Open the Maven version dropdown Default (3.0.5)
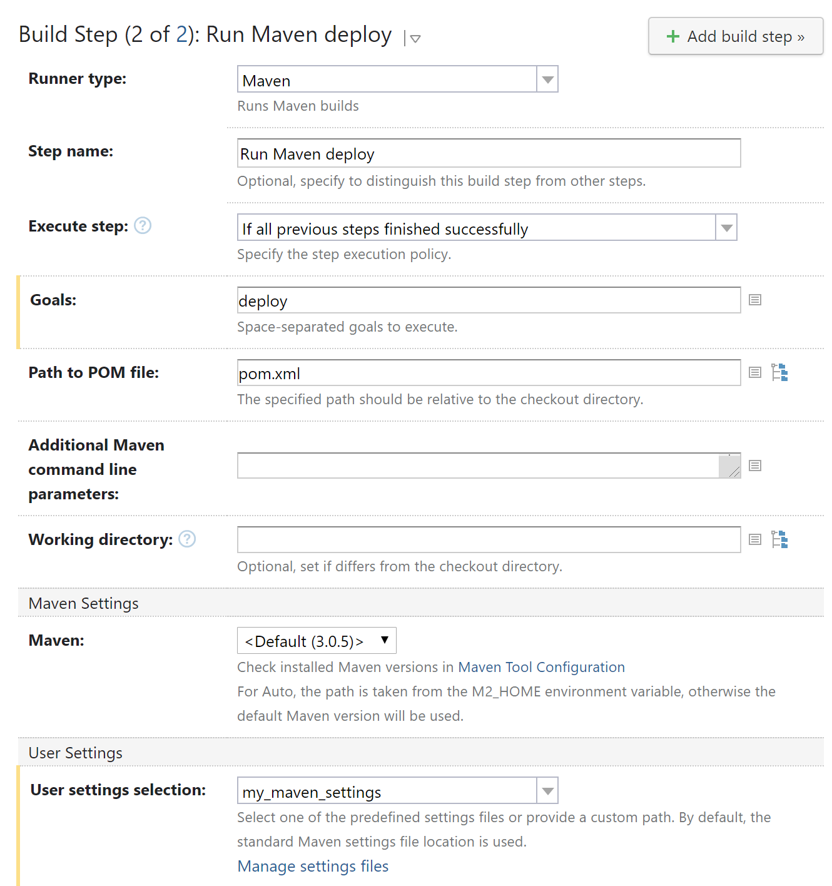This screenshot has height=886, width=832. pos(317,641)
